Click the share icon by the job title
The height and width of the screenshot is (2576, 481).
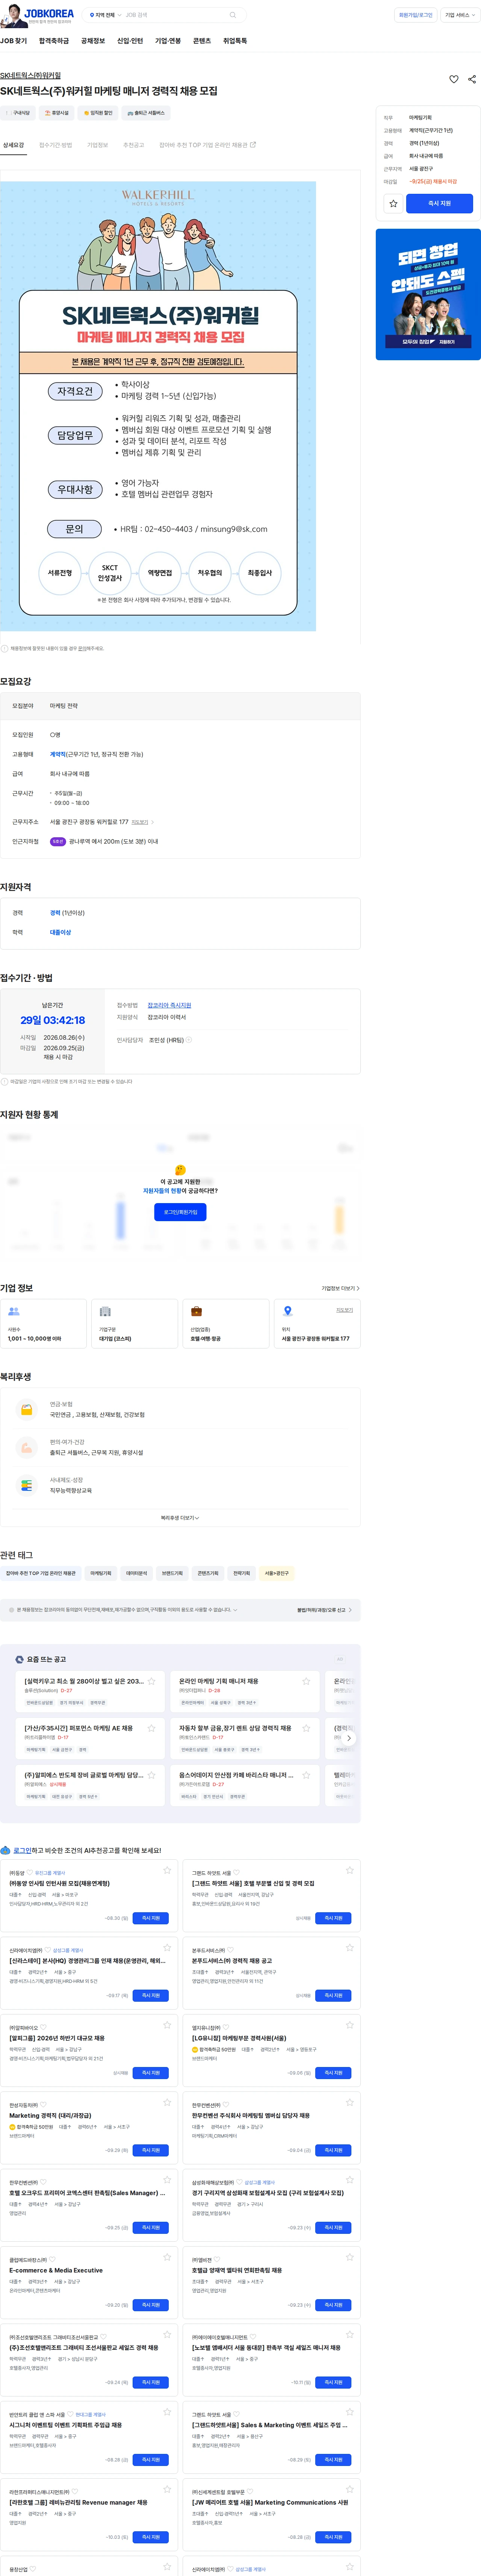coord(472,79)
